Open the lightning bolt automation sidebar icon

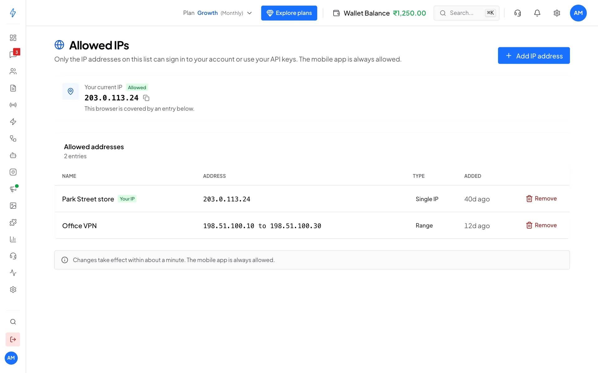click(x=13, y=122)
